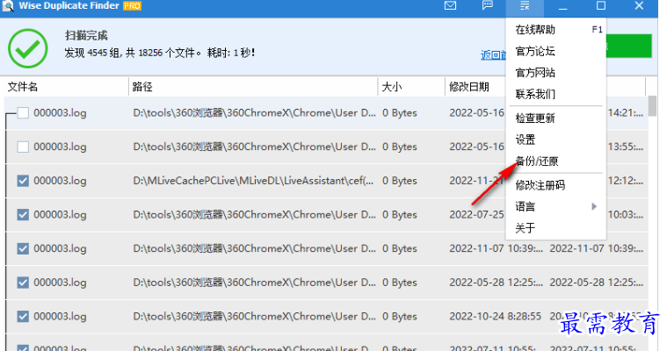
Task: Select 检查更新 in the menu
Action: [x=555, y=118]
